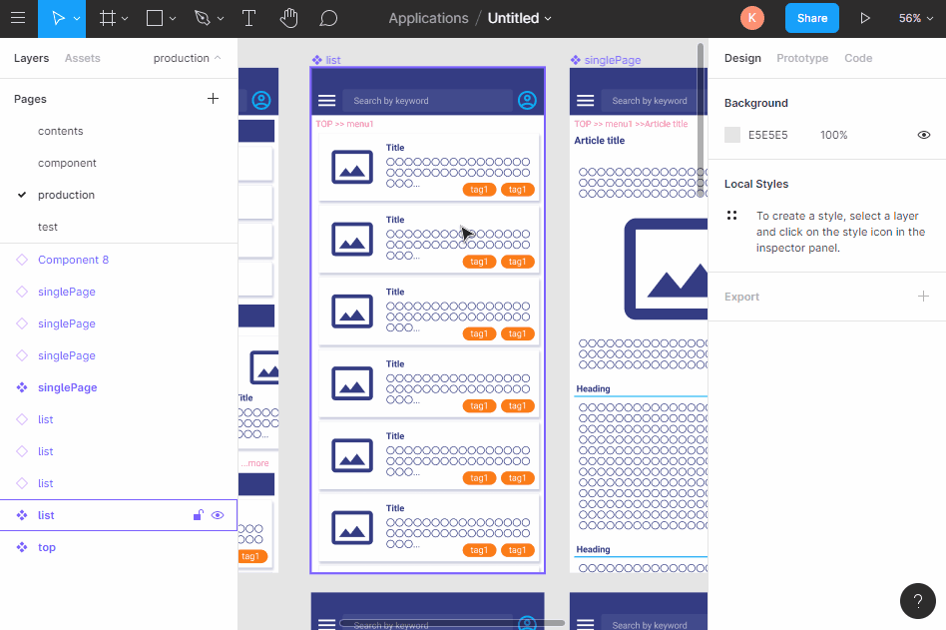Open the Applications project link

[x=428, y=18]
